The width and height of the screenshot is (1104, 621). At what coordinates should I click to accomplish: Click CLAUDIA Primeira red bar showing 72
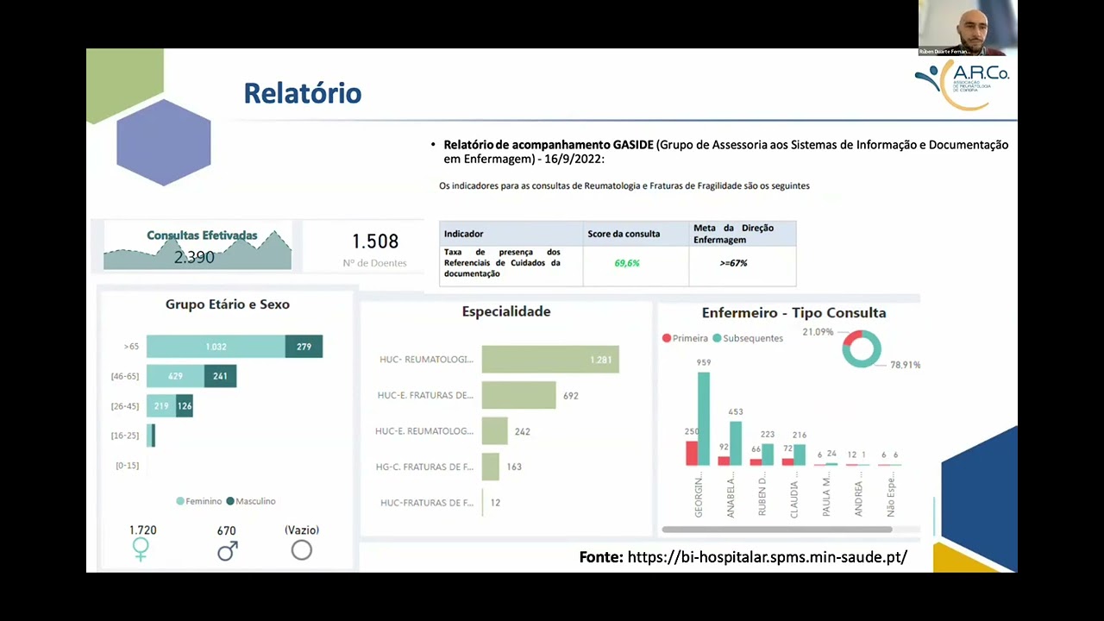click(787, 462)
